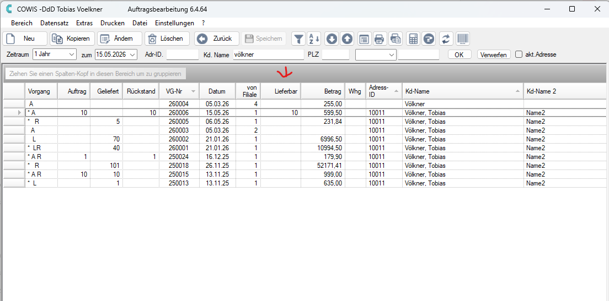609x301 pixels.
Task: Click the funnel filter icon
Action: click(298, 39)
